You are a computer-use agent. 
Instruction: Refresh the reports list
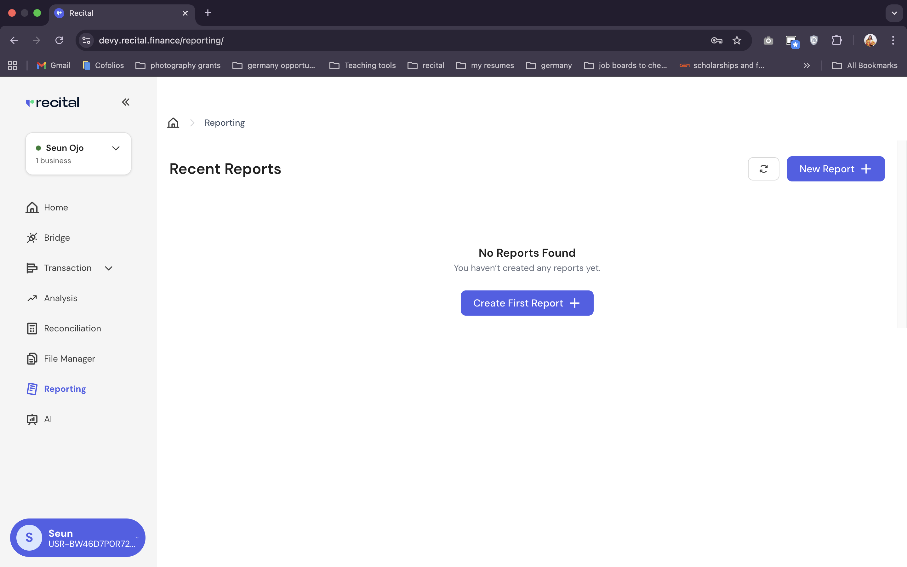point(763,169)
